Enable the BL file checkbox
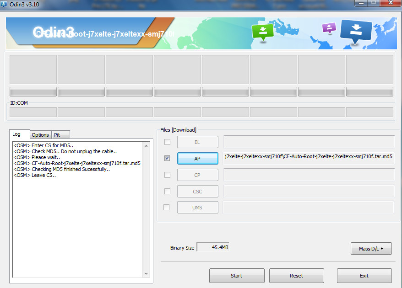This screenshot has width=402, height=288. [167, 142]
